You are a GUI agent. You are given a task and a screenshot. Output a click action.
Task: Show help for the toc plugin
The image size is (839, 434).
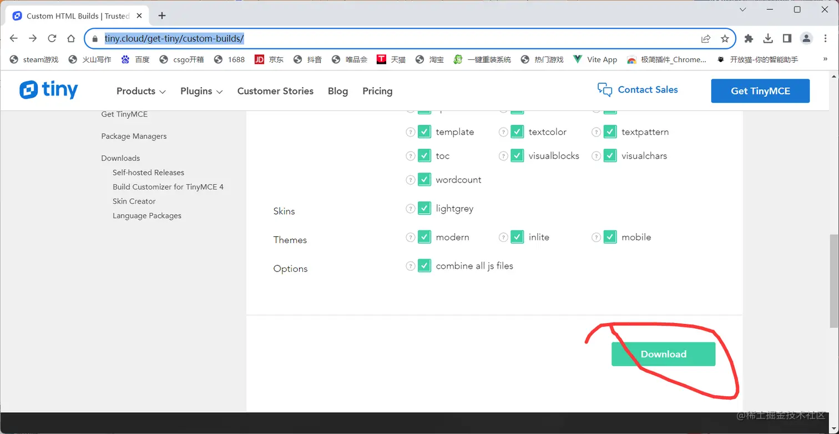(x=411, y=156)
